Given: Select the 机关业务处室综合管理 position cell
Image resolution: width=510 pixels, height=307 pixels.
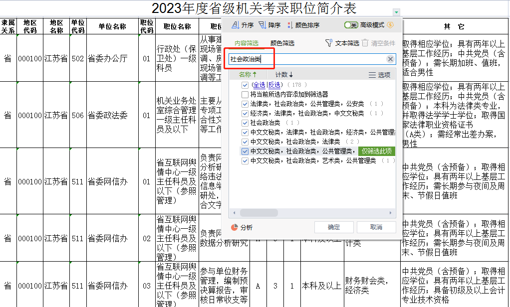Looking at the screenshot, I should point(177,115).
